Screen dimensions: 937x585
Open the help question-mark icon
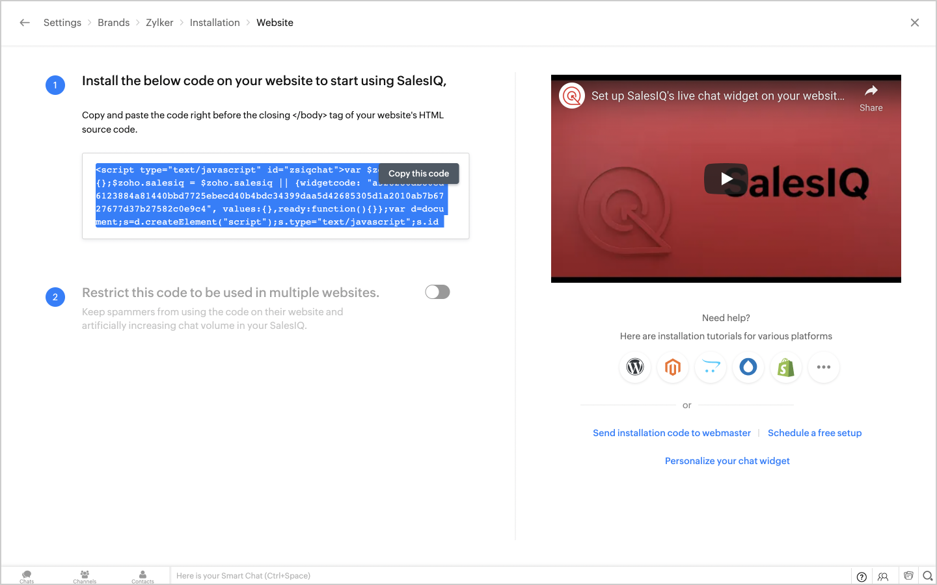(862, 577)
